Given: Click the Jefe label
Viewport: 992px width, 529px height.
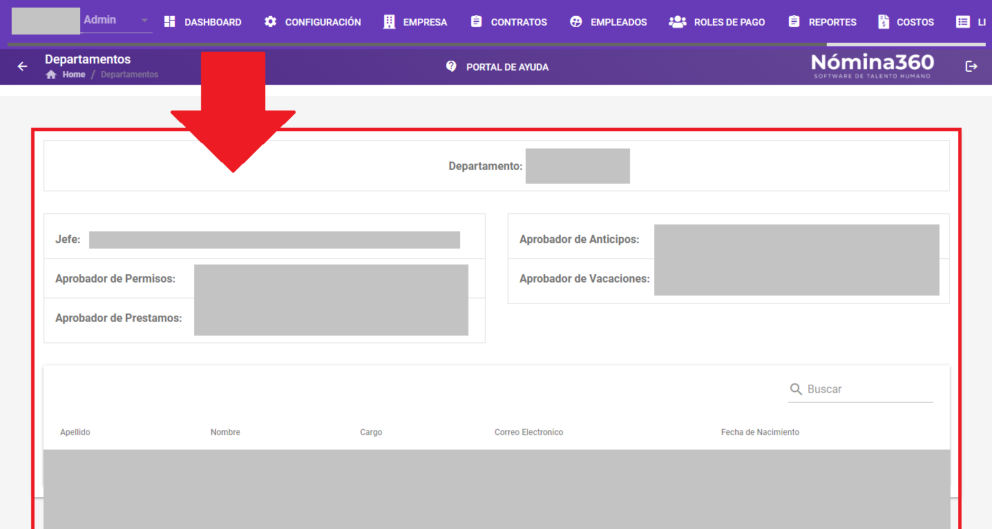Looking at the screenshot, I should tap(68, 240).
